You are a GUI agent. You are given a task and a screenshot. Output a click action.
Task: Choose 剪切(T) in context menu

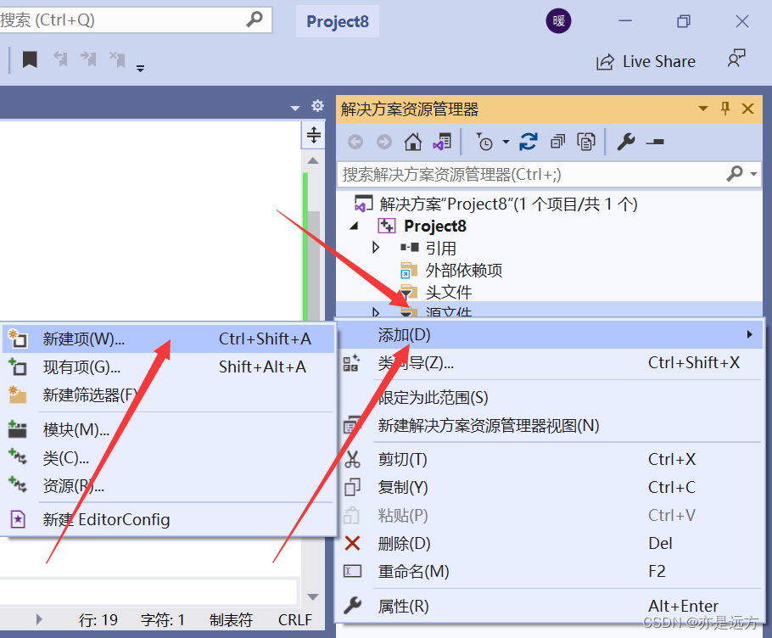(x=550, y=459)
